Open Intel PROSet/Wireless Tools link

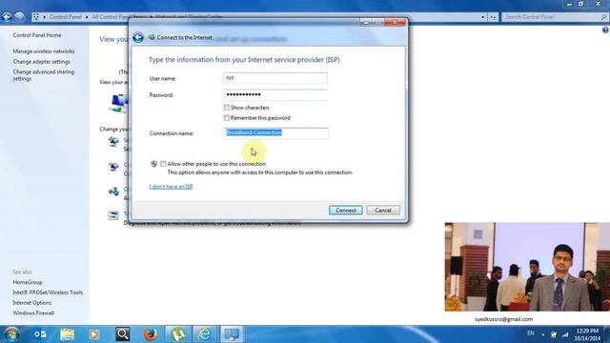click(x=48, y=293)
